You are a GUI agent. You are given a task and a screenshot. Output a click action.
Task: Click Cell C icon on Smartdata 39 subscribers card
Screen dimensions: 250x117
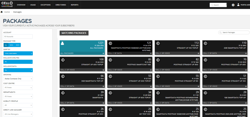(x=63, y=93)
